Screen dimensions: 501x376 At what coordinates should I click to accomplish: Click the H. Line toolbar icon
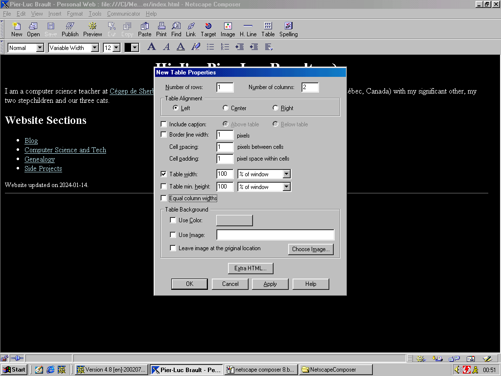pos(248,29)
